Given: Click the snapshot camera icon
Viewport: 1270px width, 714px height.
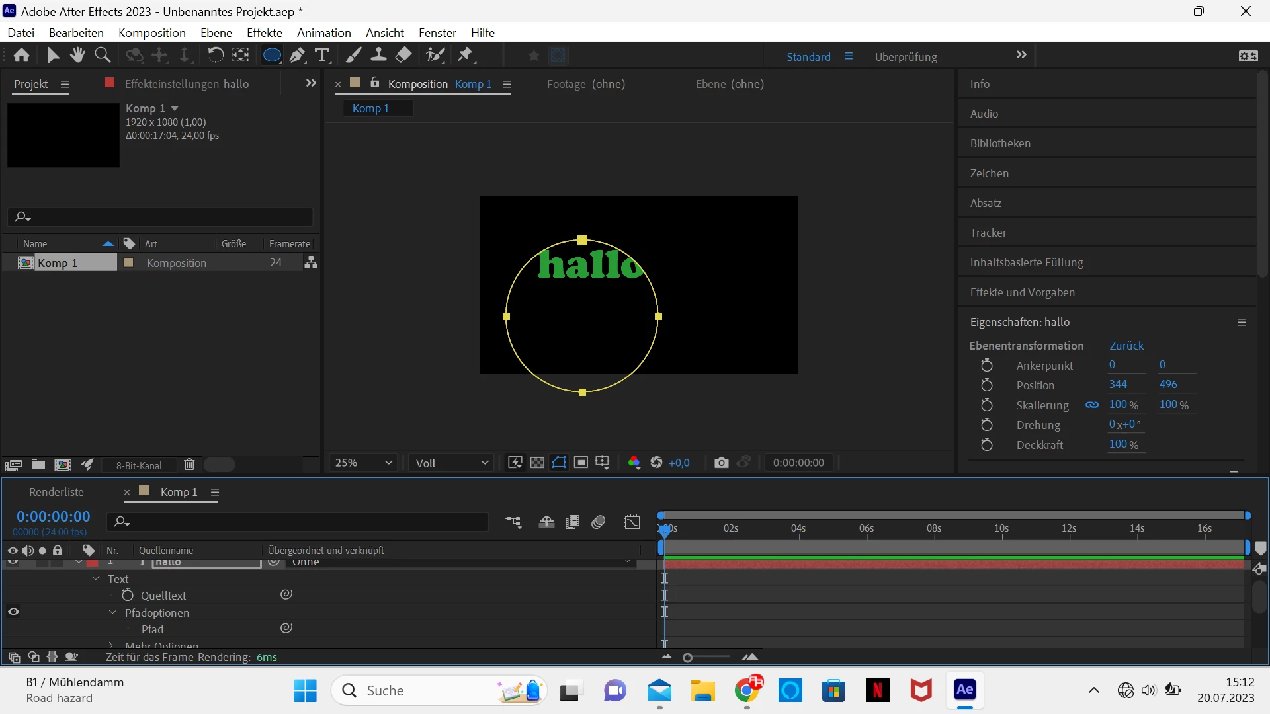Looking at the screenshot, I should [721, 463].
